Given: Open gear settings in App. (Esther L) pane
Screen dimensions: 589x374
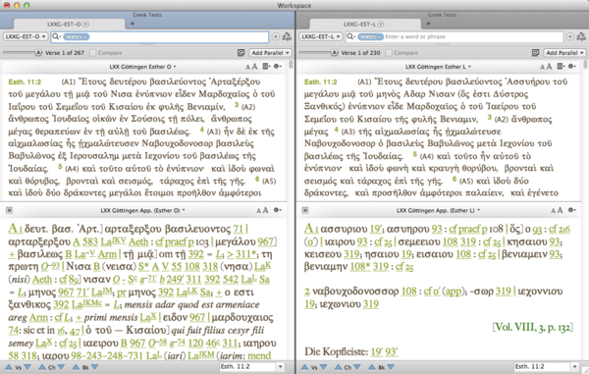Looking at the screenshot, I should point(572,210).
